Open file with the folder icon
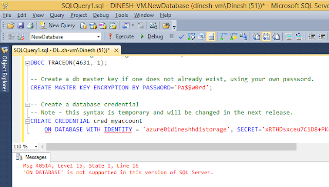Screen dimensions: 329x187 (11, 26)
